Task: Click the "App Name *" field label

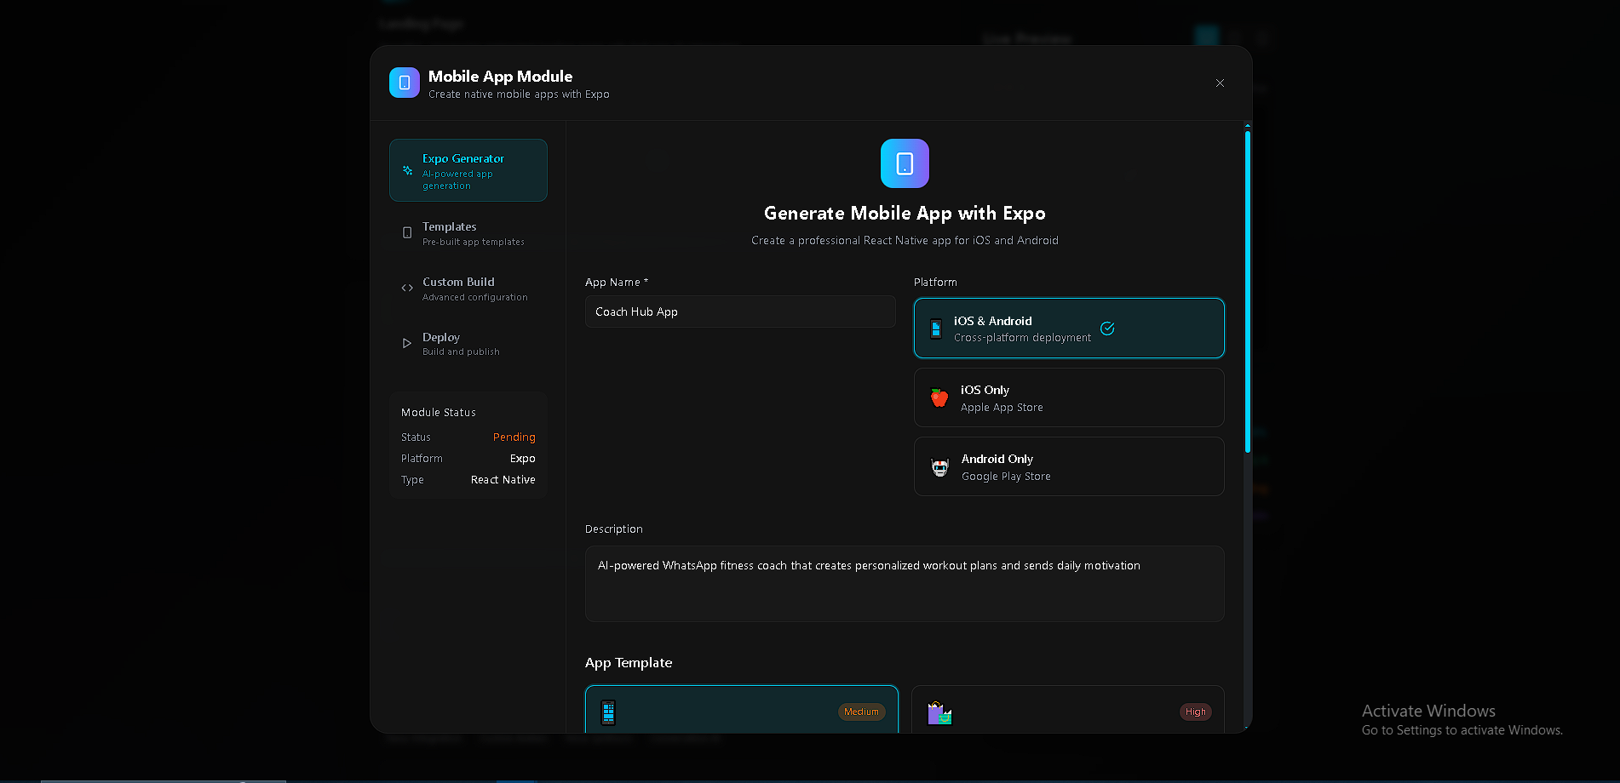Action: [x=617, y=283]
